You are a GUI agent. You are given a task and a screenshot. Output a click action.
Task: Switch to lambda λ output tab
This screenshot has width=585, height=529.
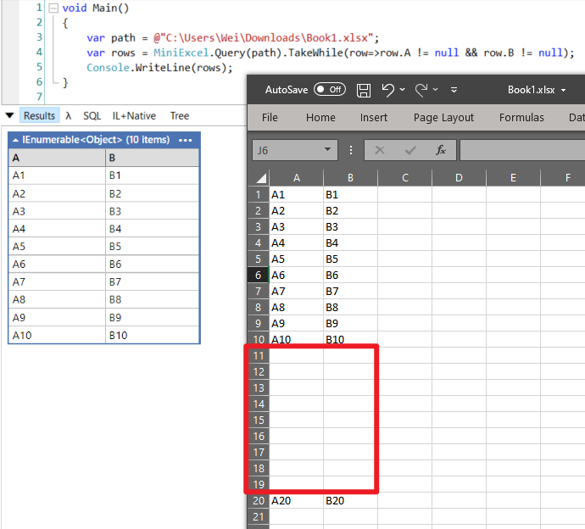69,116
